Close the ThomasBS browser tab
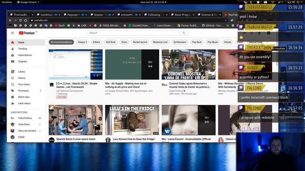Viewport: 305px width, 171px height. pyautogui.click(x=32, y=15)
